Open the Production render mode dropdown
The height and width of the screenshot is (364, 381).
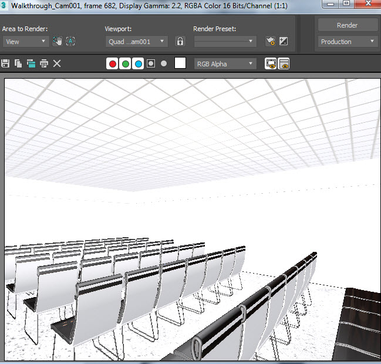tap(348, 42)
